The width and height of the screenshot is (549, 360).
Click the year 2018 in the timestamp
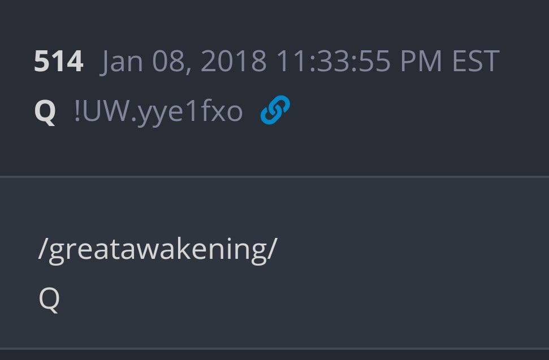click(234, 61)
